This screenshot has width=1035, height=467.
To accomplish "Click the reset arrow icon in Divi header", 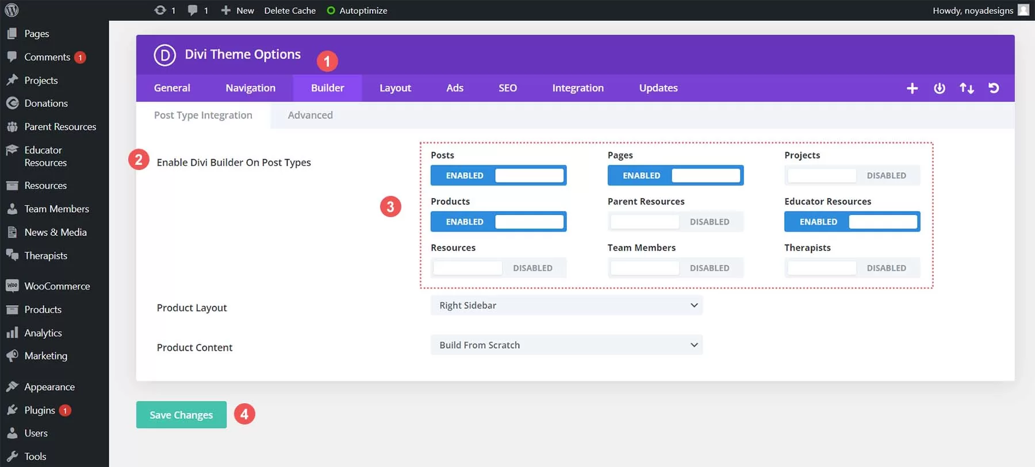I will pyautogui.click(x=994, y=88).
